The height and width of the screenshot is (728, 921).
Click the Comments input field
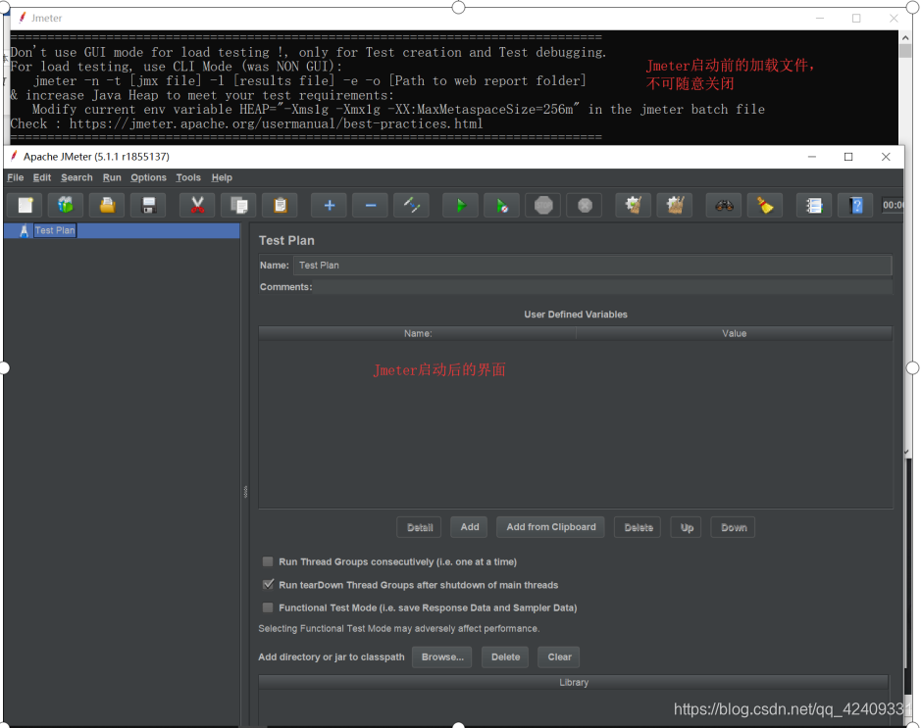604,287
